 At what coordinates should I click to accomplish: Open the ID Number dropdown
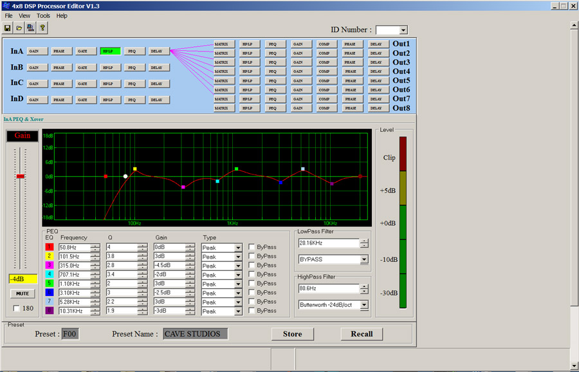[403, 30]
